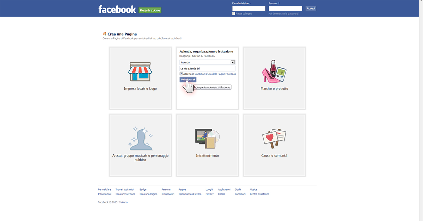Open Opportunità di lavoro footer link
The width and height of the screenshot is (423, 221).
[190, 194]
